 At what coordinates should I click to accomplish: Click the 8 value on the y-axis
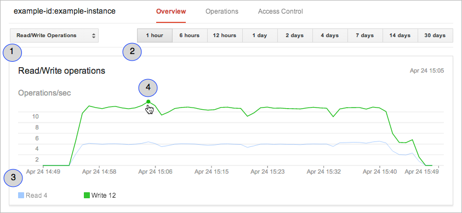37,127
